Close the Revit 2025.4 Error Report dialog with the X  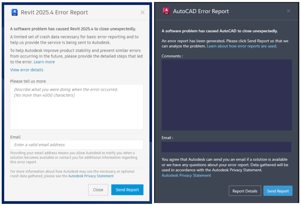pyautogui.click(x=142, y=13)
